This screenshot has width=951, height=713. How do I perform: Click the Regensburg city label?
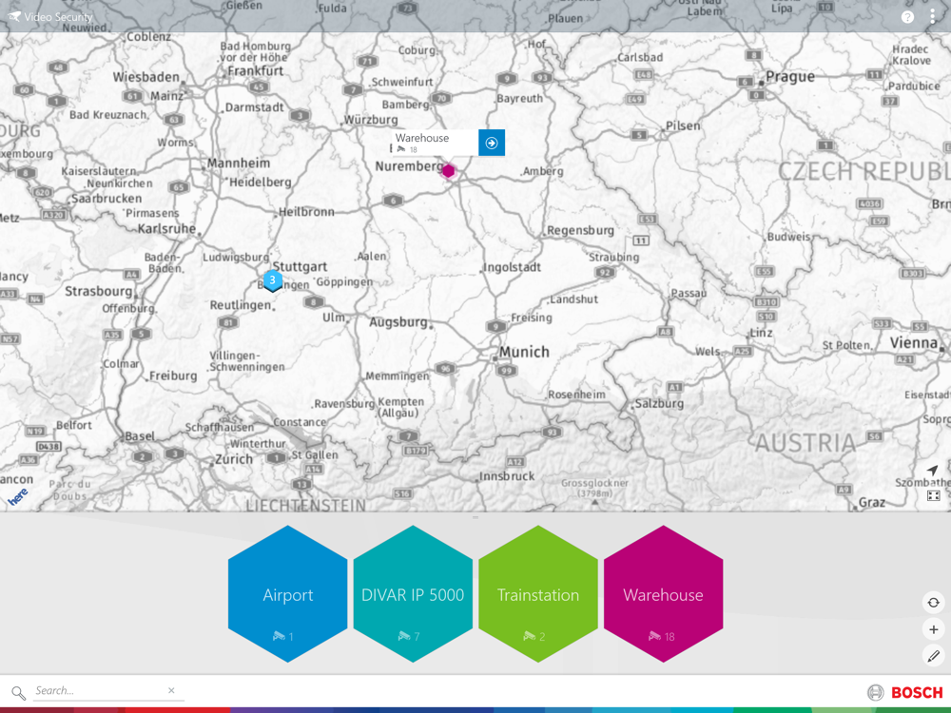[580, 230]
